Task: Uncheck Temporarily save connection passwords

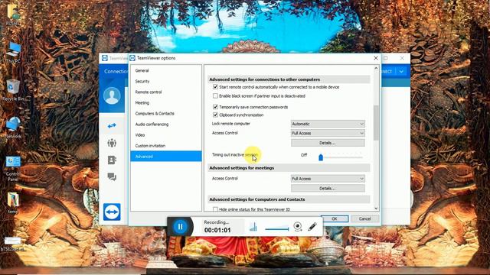Action: tap(215, 107)
